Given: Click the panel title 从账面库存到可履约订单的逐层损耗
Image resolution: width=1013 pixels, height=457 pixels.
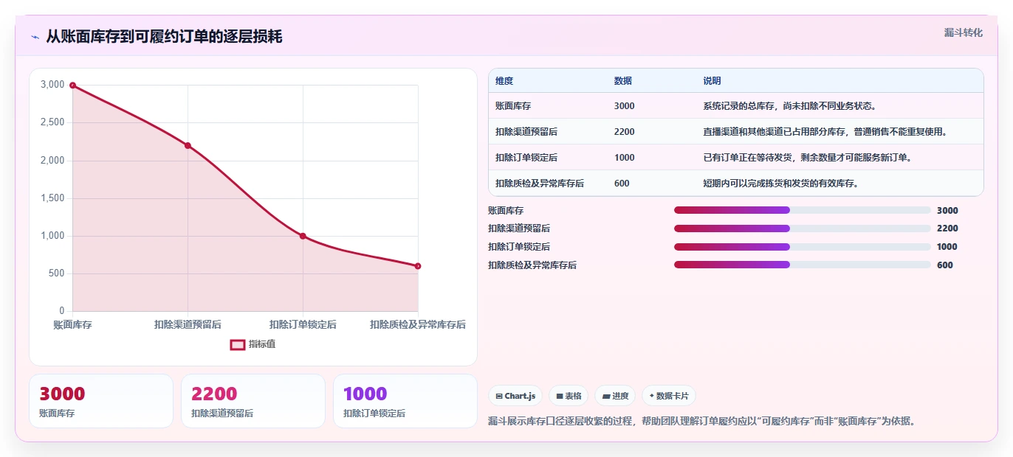Looking at the screenshot, I should click(164, 37).
